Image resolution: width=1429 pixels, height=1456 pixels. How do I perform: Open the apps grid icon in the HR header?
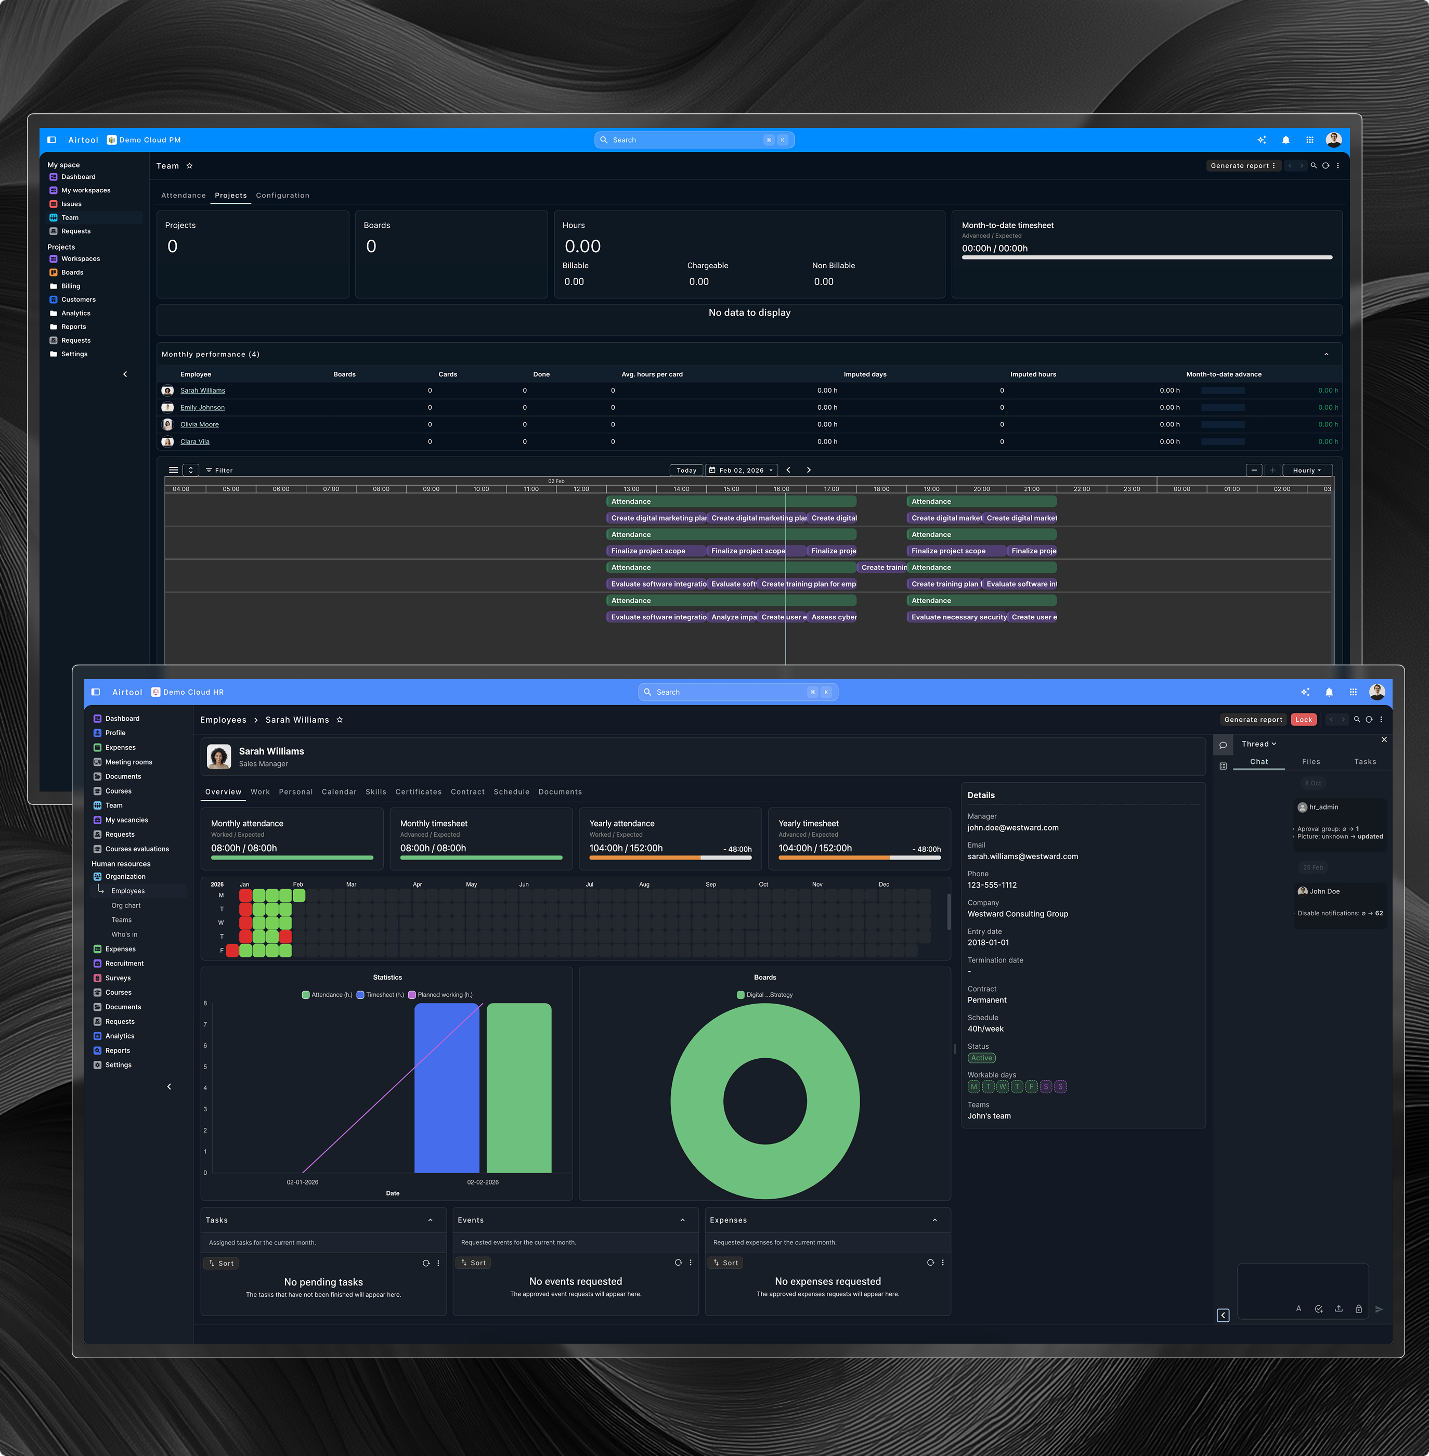tap(1353, 692)
